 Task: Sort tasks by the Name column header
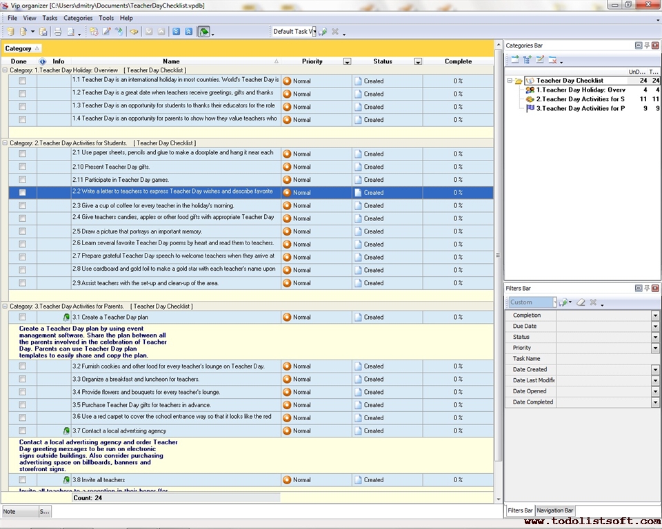[171, 61]
